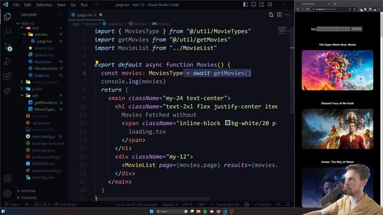Click the notifications bell in status bar

287,204
